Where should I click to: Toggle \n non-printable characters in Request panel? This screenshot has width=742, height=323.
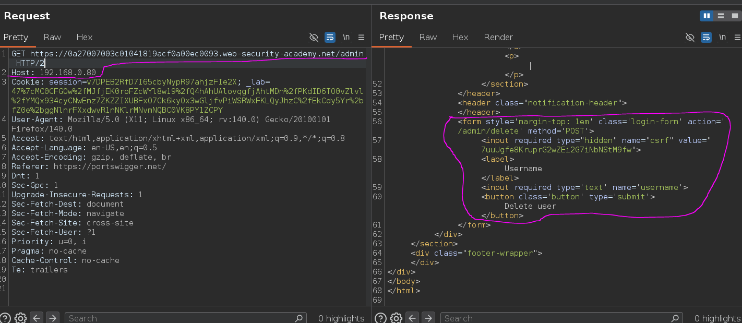pyautogui.click(x=346, y=37)
